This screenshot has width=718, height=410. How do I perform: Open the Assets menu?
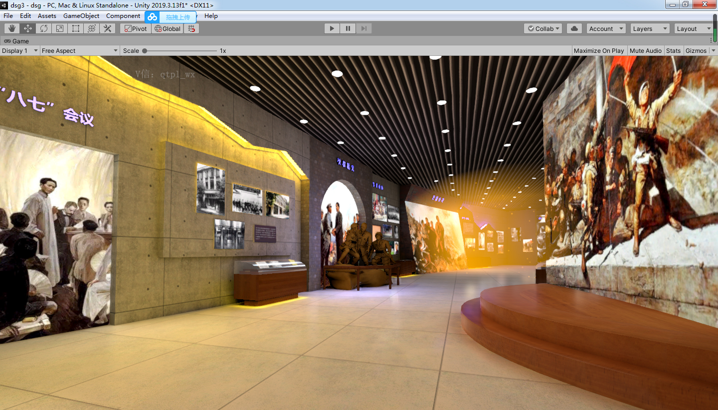(47, 16)
